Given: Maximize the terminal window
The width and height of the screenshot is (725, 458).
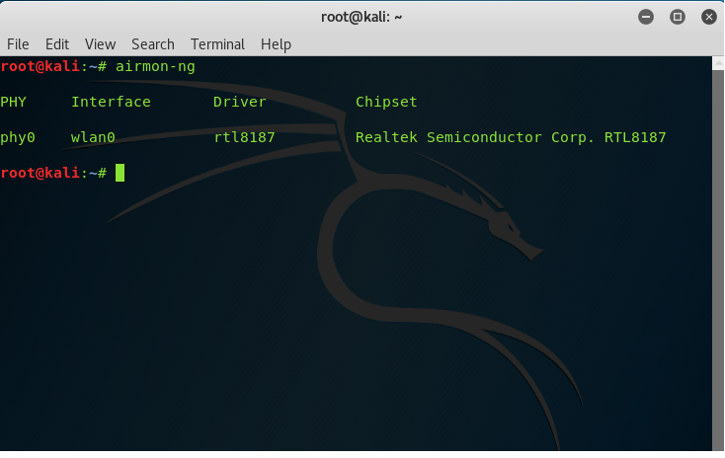Looking at the screenshot, I should pos(678,17).
